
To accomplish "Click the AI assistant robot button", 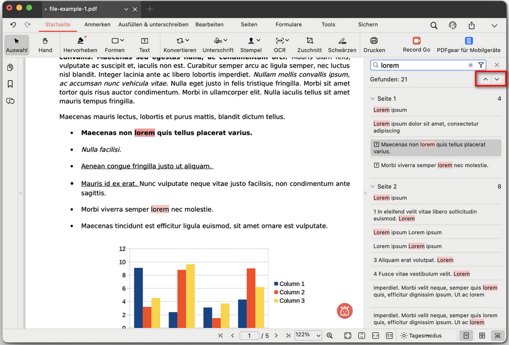I will tap(345, 311).
